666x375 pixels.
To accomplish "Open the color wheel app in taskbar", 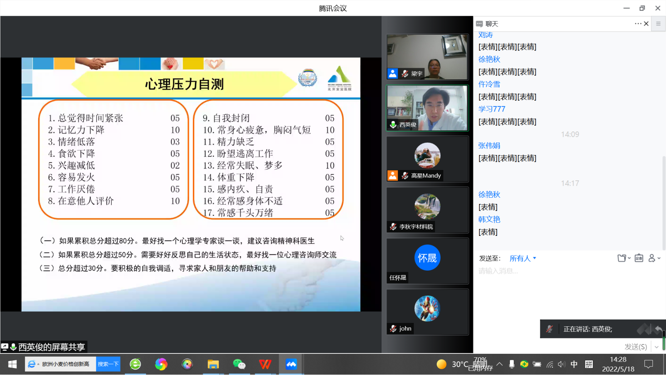I will (187, 364).
